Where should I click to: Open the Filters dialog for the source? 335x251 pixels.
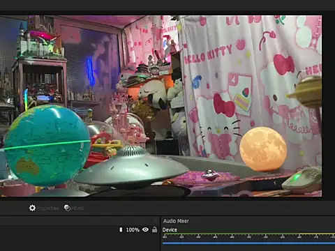point(74,208)
